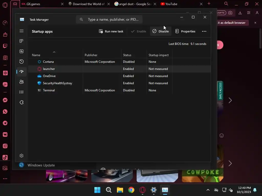Open the clock showing 12:40 PM
262x196 pixels.
pyautogui.click(x=244, y=190)
